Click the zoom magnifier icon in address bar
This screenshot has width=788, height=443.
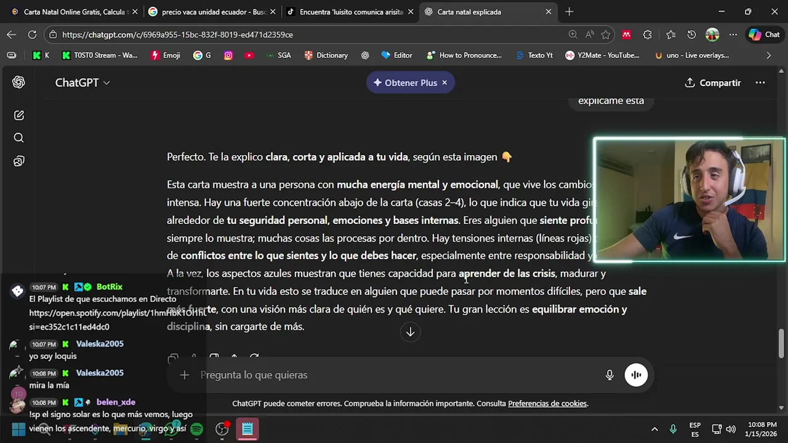[x=573, y=34]
